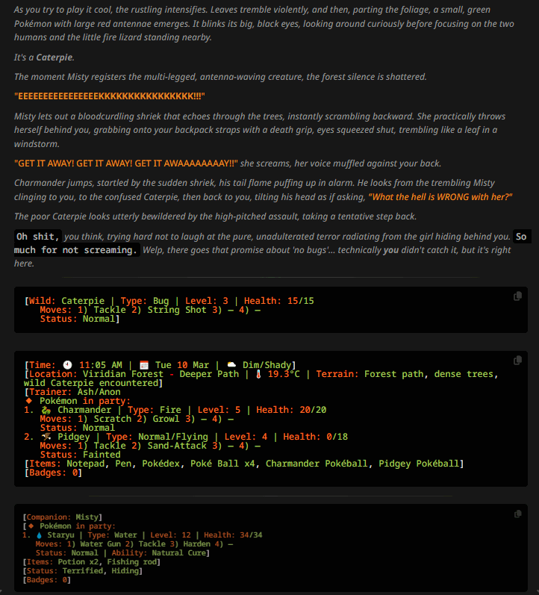Click the "Harden" move
This screenshot has width=539, height=595.
click(x=197, y=544)
